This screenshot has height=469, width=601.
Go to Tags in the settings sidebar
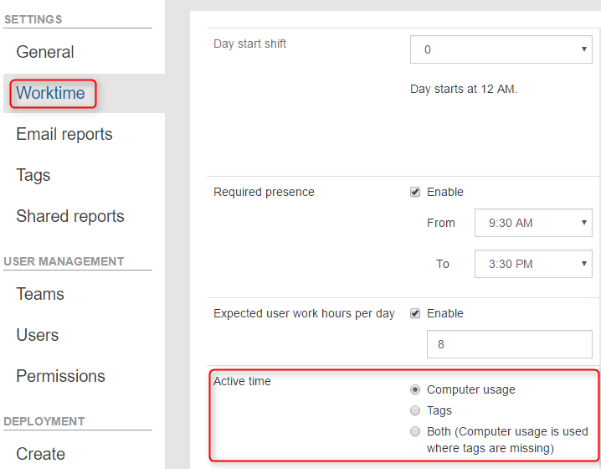pos(33,175)
